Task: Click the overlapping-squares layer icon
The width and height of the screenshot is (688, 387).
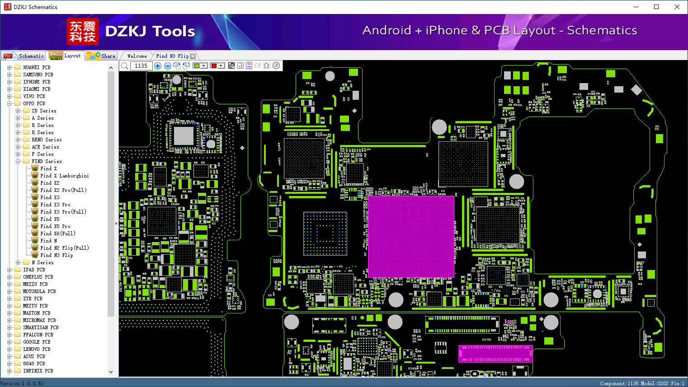Action: [231, 65]
